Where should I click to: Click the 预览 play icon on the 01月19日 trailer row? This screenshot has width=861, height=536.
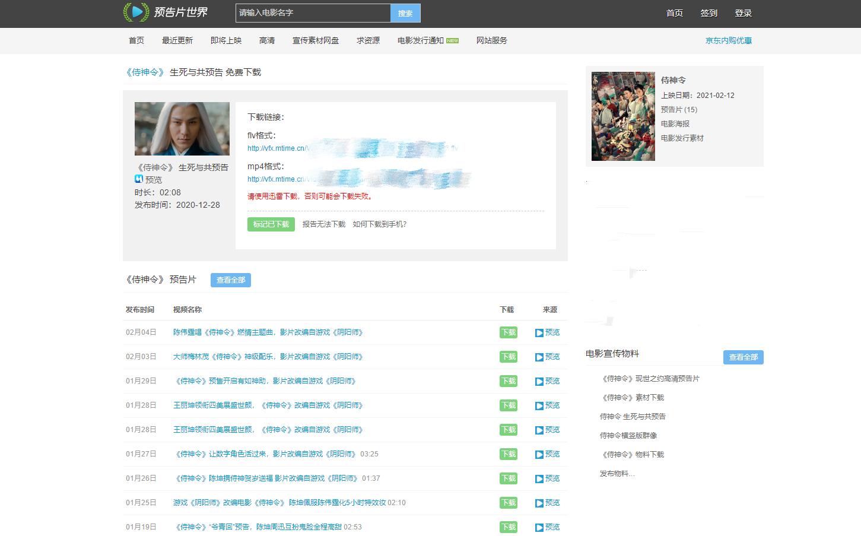[x=539, y=527]
